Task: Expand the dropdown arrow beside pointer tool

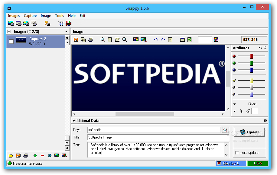Action: (x=234, y=111)
